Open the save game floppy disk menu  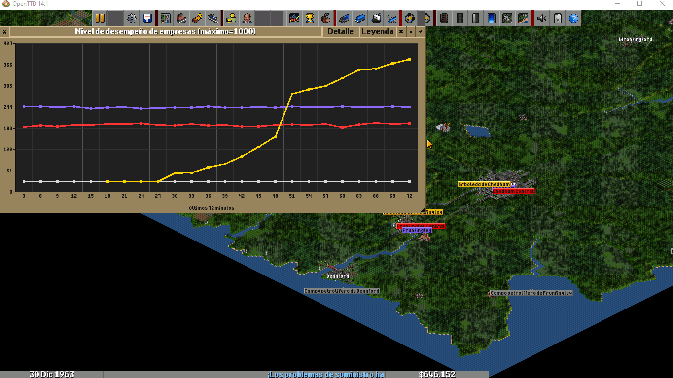click(147, 19)
